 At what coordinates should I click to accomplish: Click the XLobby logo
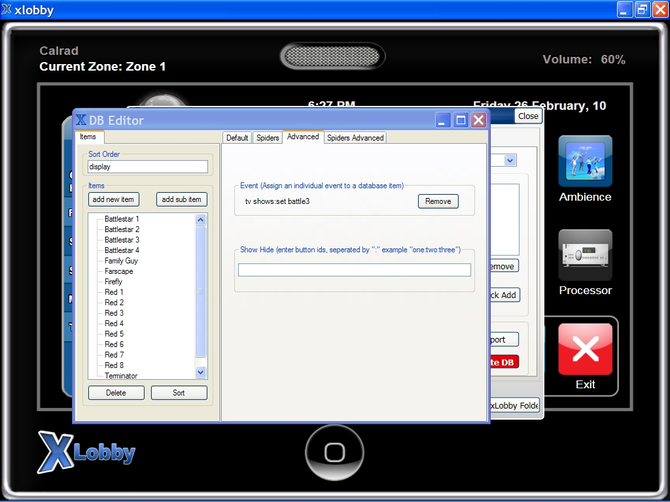pos(86,452)
